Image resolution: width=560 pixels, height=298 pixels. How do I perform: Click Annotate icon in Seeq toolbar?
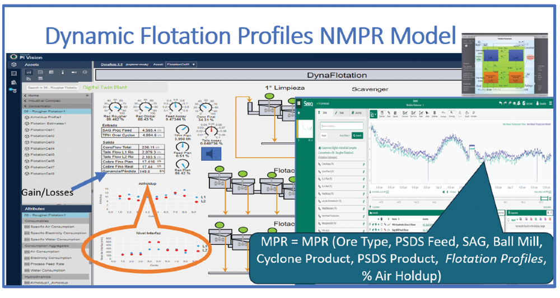point(474,114)
